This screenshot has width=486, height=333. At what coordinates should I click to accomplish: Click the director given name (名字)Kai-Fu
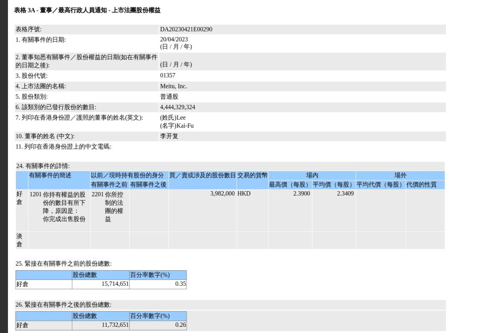coord(176,126)
